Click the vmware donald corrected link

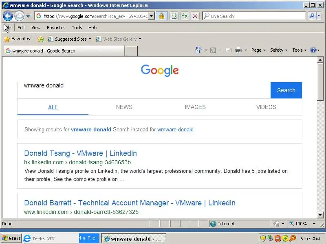pyautogui.click(x=91, y=129)
